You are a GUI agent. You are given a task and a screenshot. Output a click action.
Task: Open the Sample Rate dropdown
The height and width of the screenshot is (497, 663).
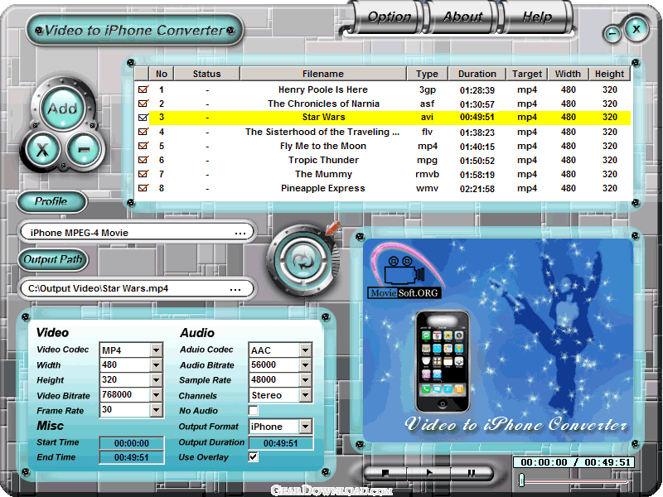click(305, 380)
